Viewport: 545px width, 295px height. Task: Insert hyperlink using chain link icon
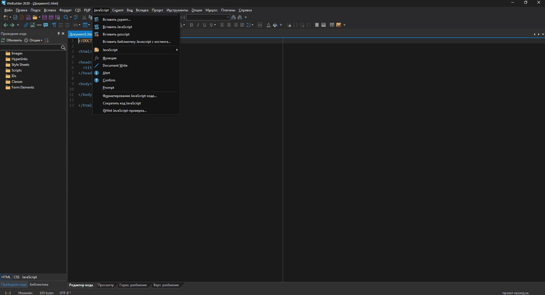coord(26,25)
